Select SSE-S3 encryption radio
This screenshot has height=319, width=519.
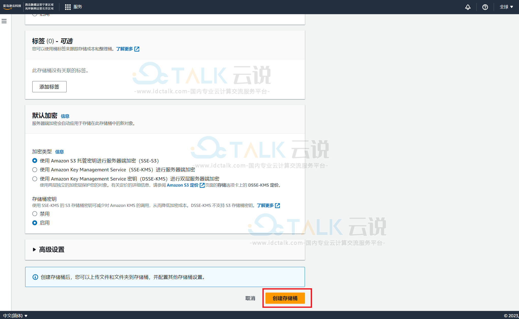35,161
